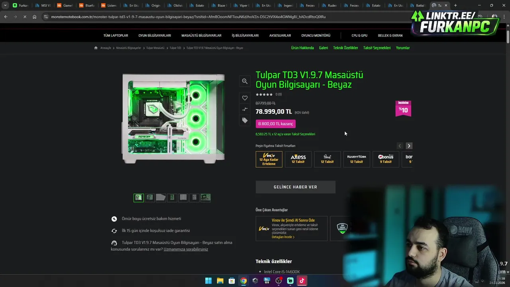Jump to Galeri section
510x287 pixels.
point(324,48)
